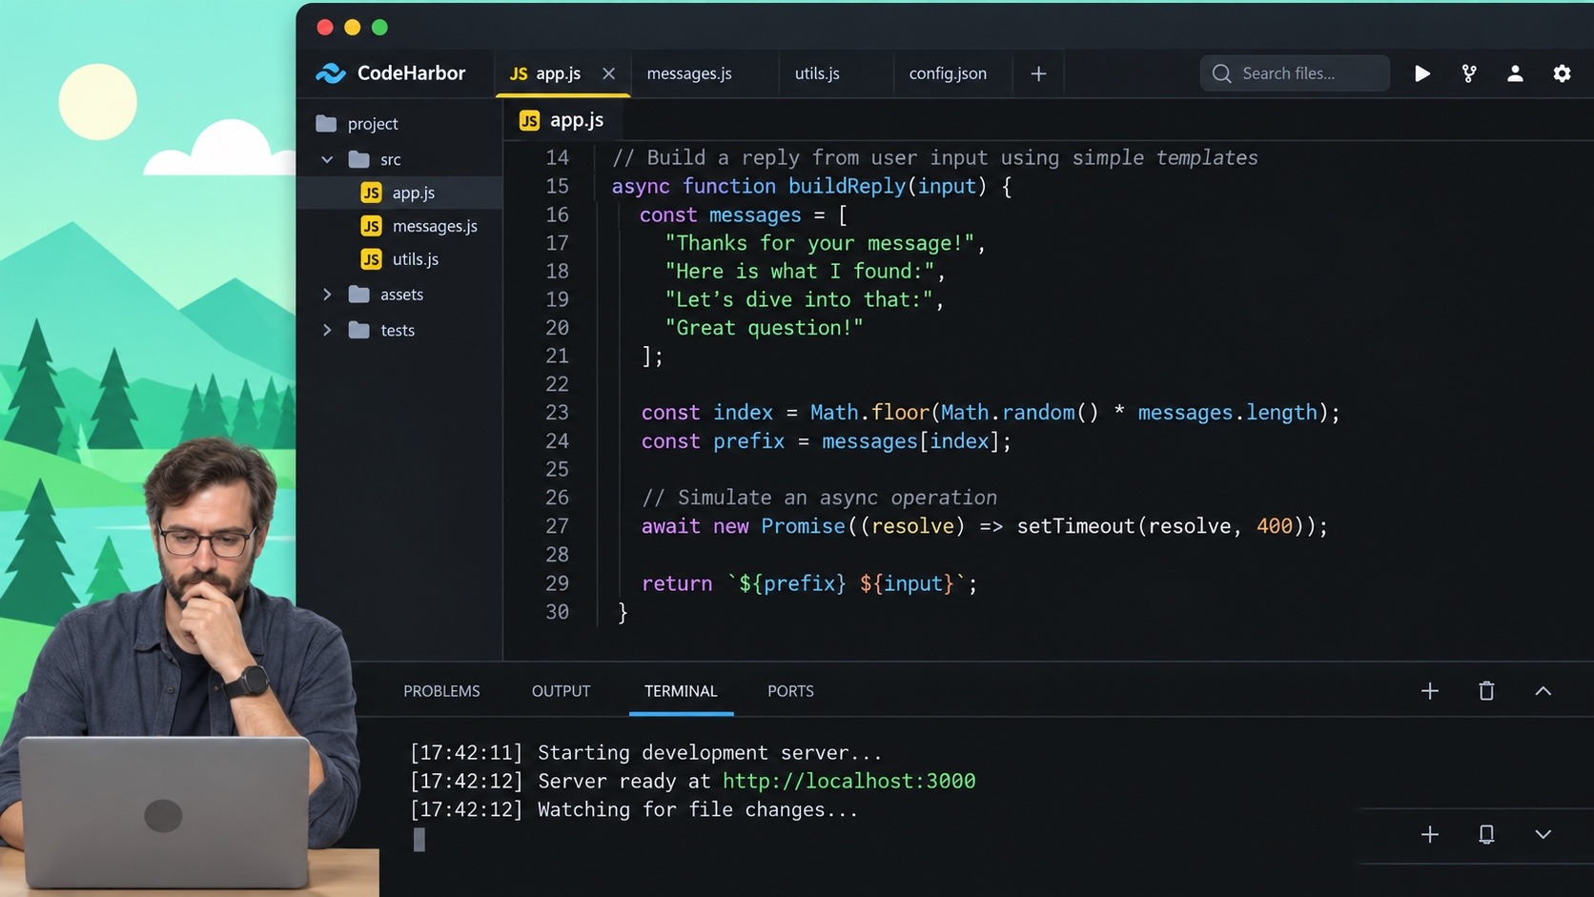Open the settings gear
This screenshot has width=1594, height=897.
click(1562, 73)
